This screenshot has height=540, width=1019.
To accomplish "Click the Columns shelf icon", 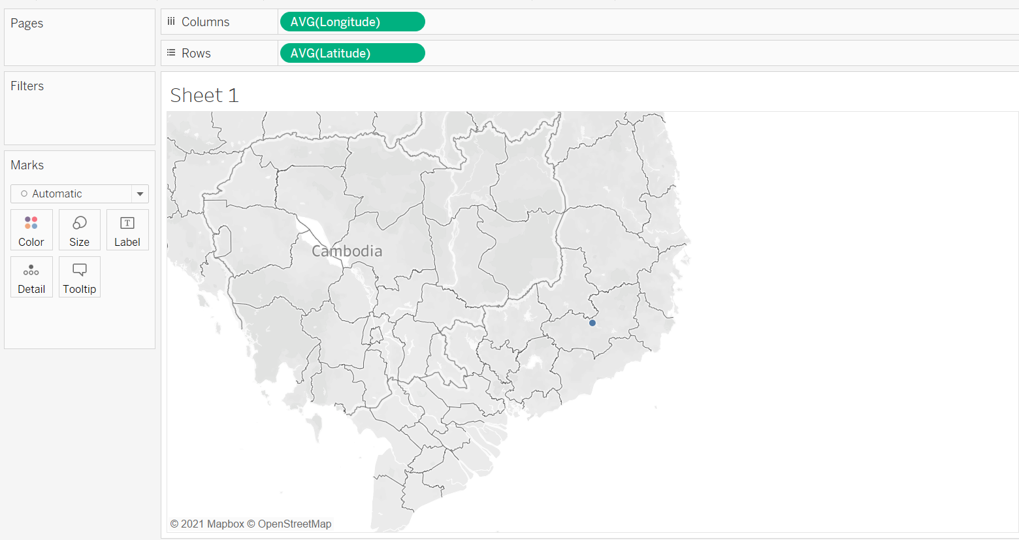I will (x=171, y=22).
